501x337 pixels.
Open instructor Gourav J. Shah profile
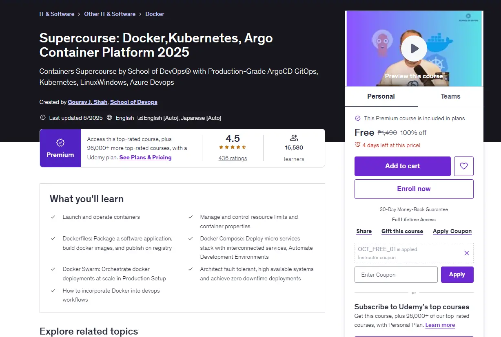tap(88, 102)
